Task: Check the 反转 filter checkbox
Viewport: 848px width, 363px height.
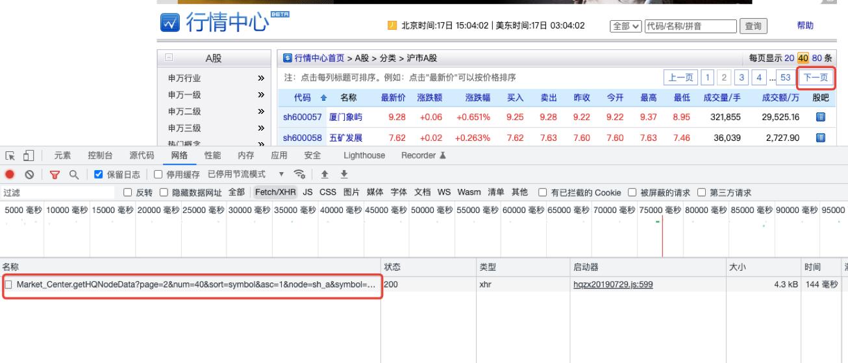Action: point(127,192)
